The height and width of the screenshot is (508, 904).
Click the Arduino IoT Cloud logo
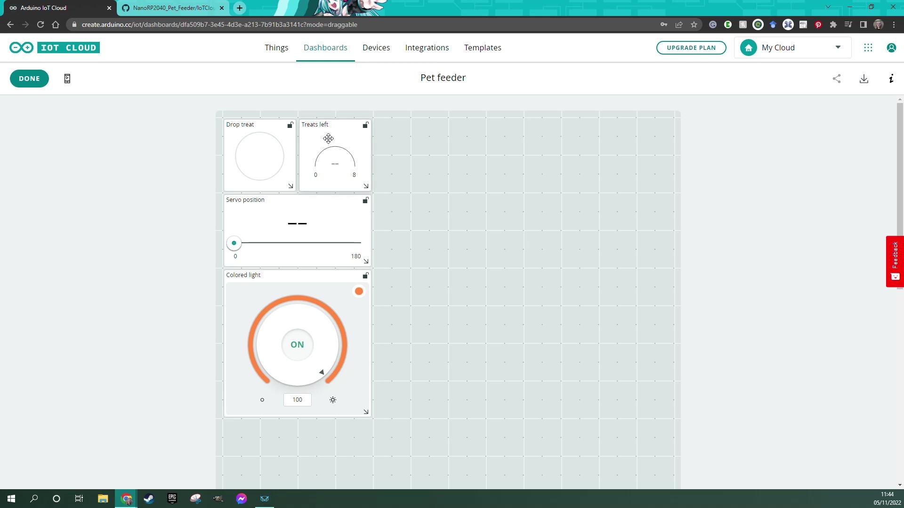click(x=54, y=47)
